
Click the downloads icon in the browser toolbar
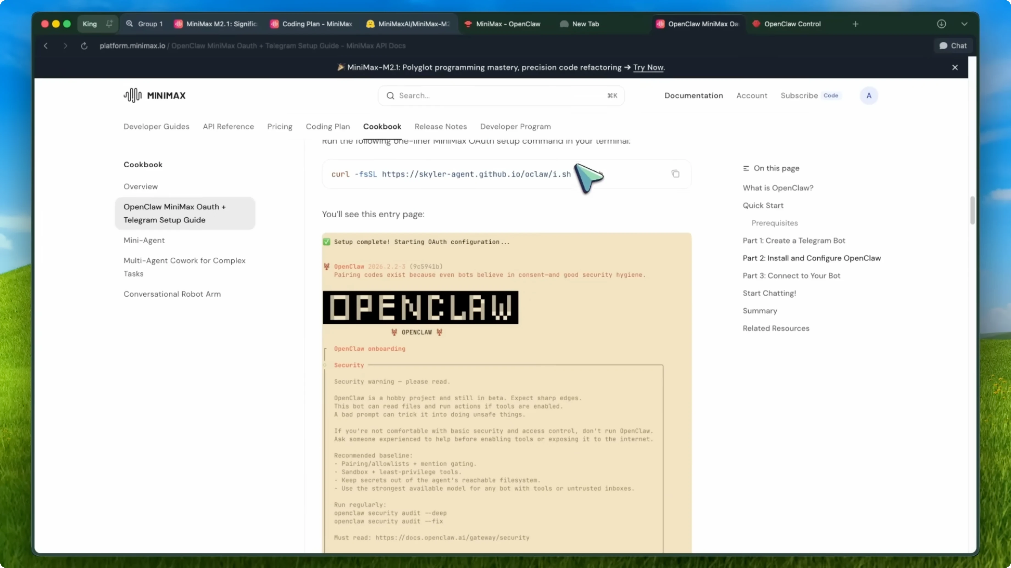coord(941,24)
